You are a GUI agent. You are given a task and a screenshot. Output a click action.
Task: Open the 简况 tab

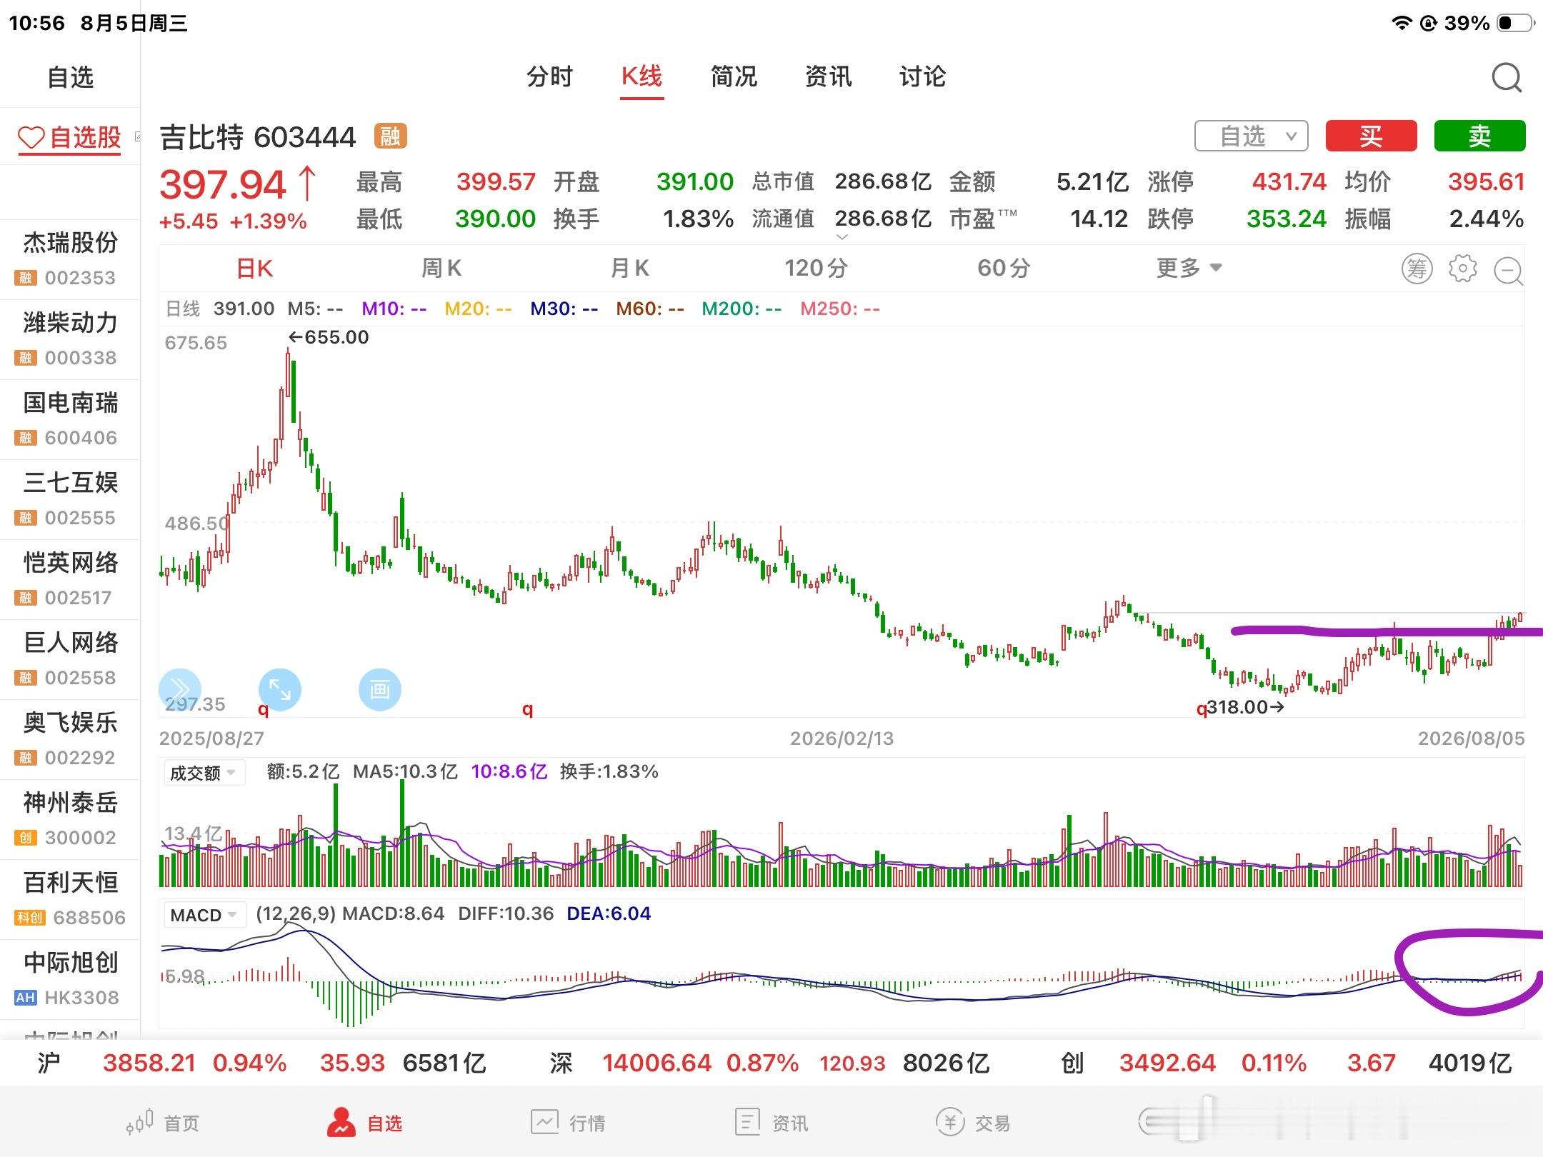734,76
